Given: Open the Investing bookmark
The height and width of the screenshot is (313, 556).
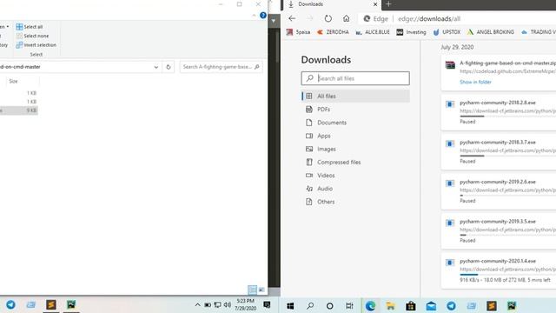Looking at the screenshot, I should click(x=411, y=32).
